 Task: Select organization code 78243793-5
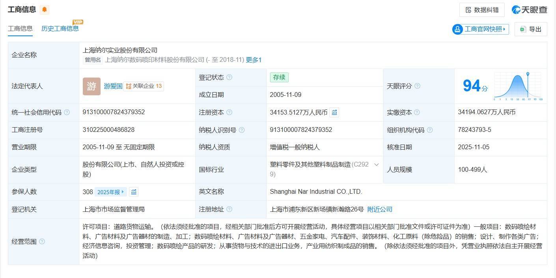tap(474, 130)
